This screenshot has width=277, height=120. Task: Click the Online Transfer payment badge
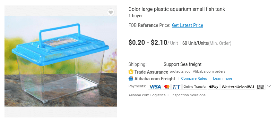pyautogui.click(x=195, y=87)
